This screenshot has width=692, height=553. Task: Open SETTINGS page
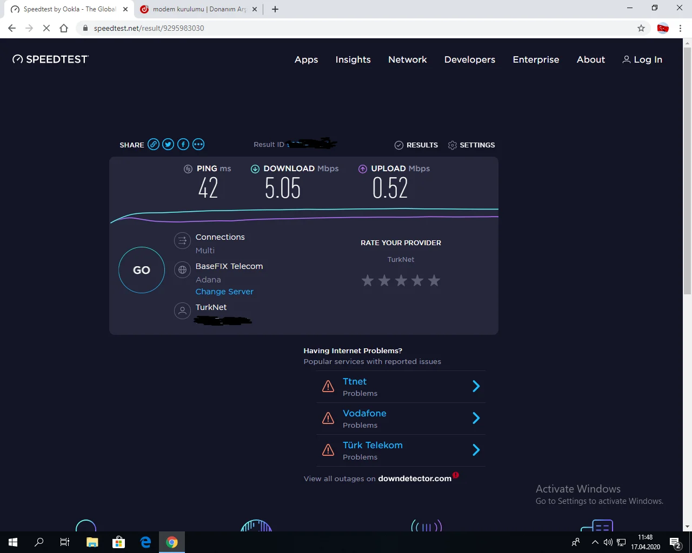point(471,145)
